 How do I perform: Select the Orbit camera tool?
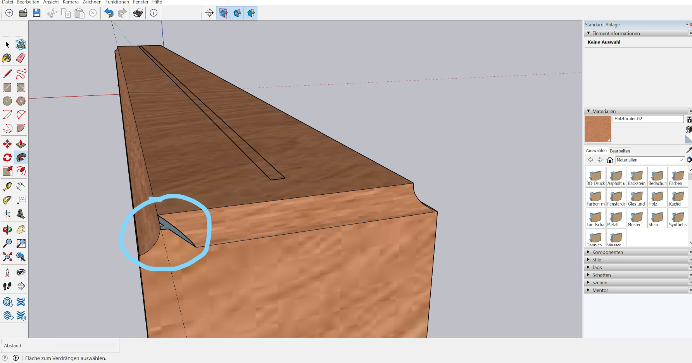coord(7,230)
